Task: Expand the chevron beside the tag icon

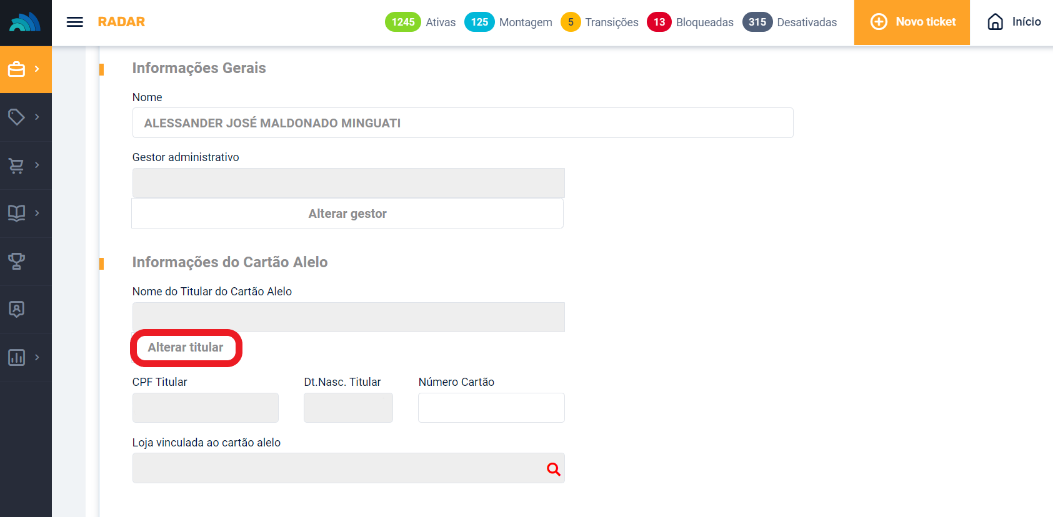Action: click(x=37, y=117)
